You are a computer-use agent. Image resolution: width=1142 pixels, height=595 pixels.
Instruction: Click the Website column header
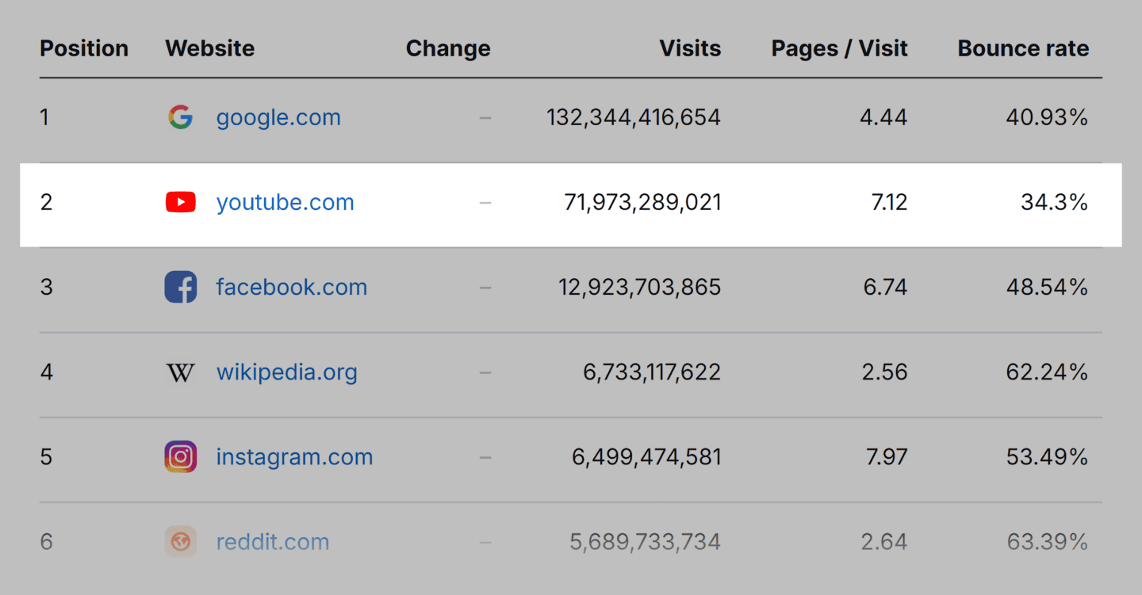(x=209, y=48)
